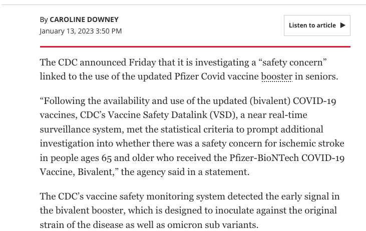
Task: Click the red divider line under the byline
Action: 195,46
